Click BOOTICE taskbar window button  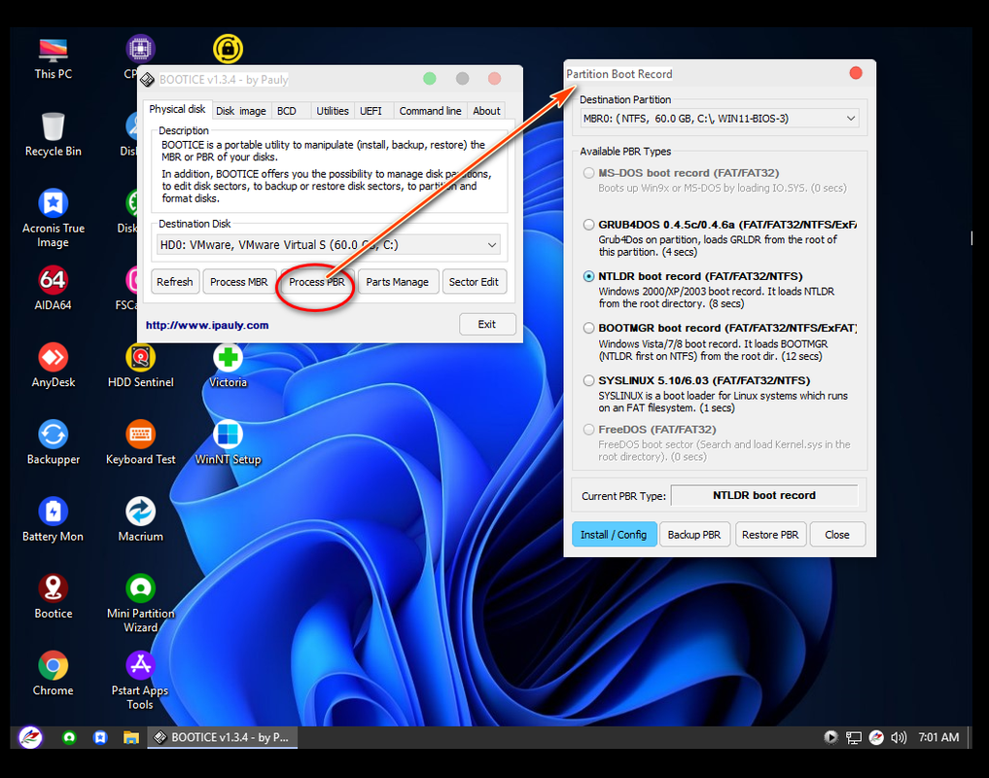click(x=223, y=737)
